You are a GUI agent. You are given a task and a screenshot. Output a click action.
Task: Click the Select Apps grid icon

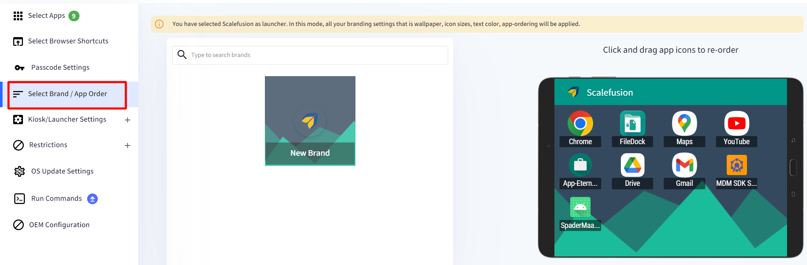pyautogui.click(x=18, y=16)
